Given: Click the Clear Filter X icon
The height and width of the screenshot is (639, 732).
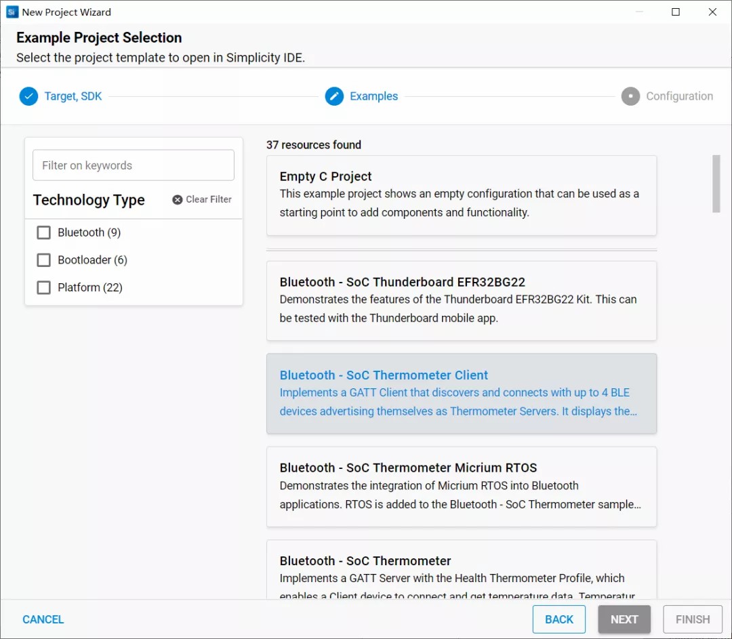Looking at the screenshot, I should click(178, 200).
